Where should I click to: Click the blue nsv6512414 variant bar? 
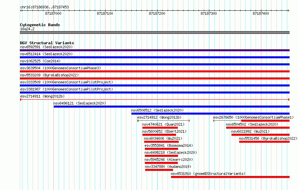(x=155, y=57)
